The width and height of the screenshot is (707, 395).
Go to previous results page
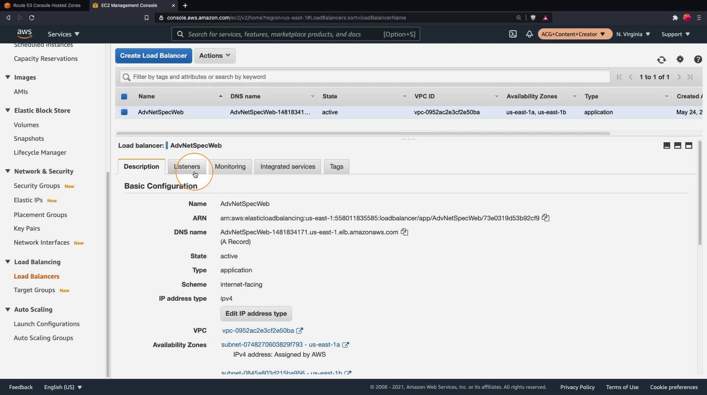(x=631, y=77)
